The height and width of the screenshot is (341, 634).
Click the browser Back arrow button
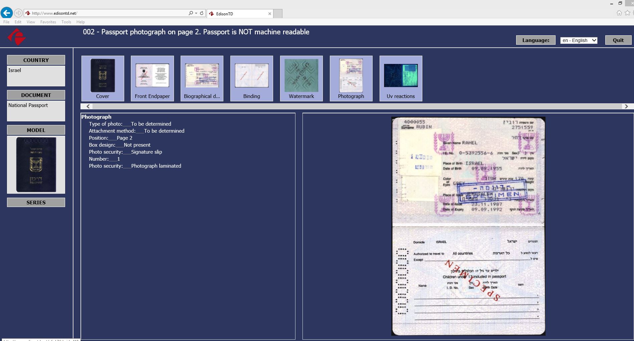[7, 13]
